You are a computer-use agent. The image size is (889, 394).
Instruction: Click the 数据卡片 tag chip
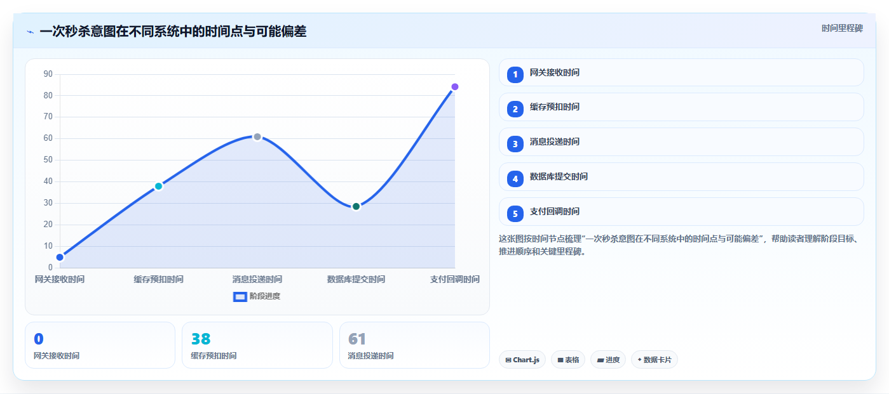pos(655,360)
